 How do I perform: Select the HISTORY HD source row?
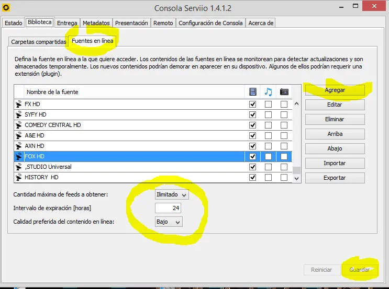[153, 177]
